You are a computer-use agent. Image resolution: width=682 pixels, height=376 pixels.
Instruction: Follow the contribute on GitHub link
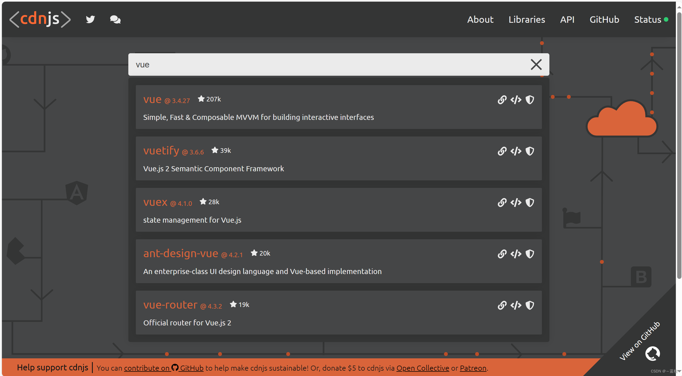click(164, 368)
